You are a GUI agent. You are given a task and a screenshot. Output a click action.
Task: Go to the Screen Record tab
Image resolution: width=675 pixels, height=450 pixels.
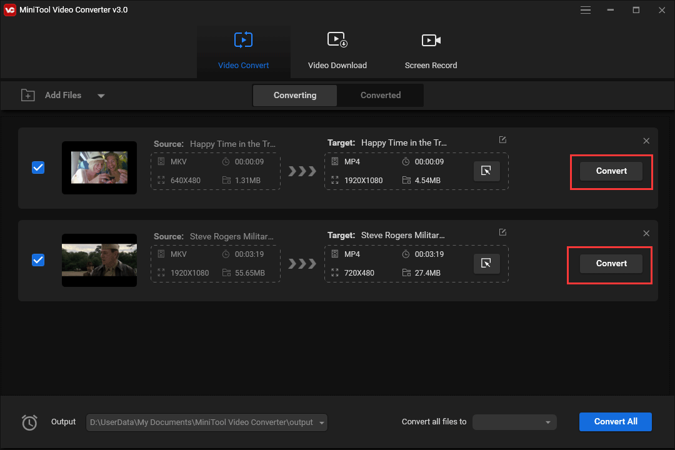tap(431, 51)
